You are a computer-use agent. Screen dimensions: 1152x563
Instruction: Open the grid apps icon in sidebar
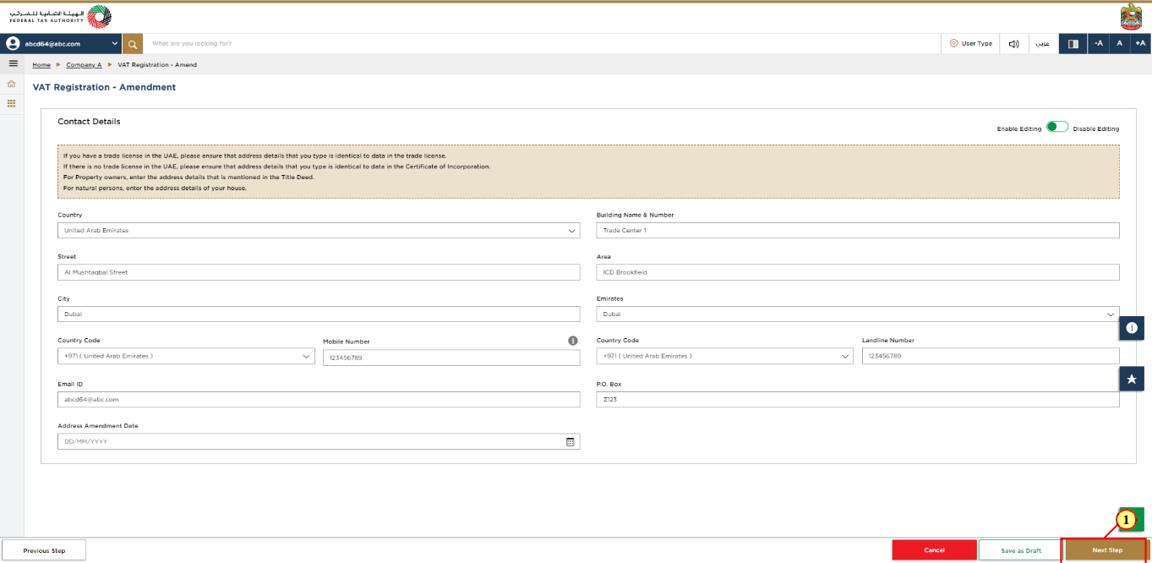click(x=12, y=103)
